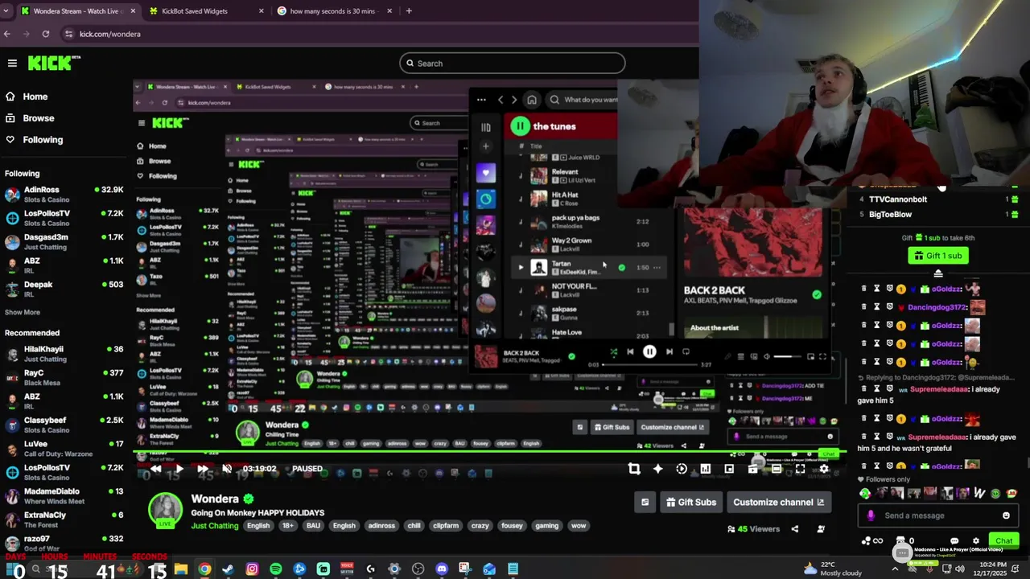Screen dimensions: 1030x579
Task: Open more options for Tartan track
Action: coord(657,268)
